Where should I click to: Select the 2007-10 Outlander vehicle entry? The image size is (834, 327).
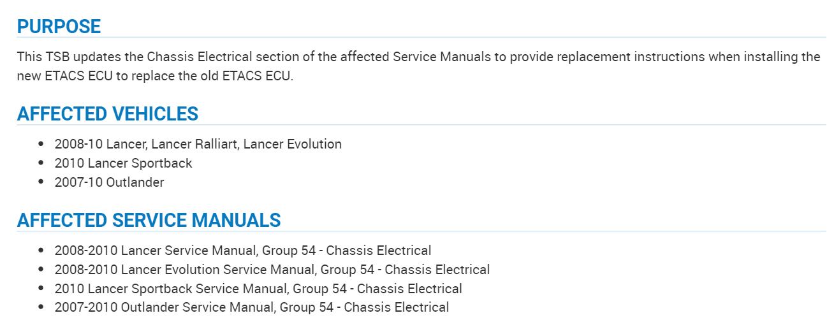coord(109,182)
